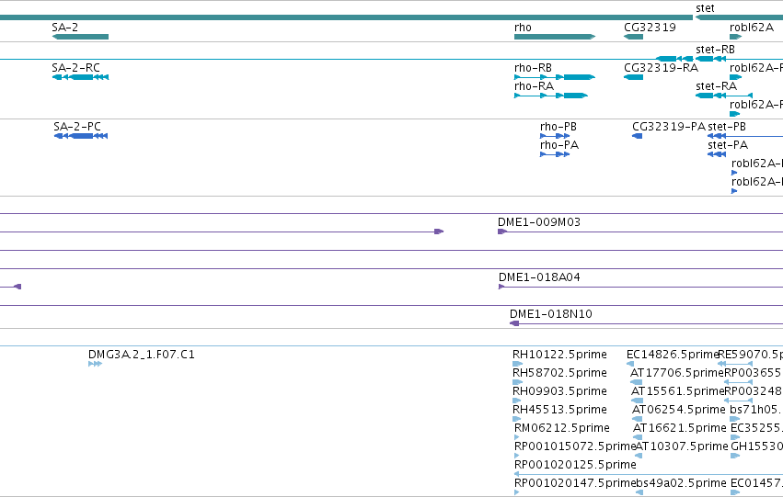This screenshot has height=497, width=783.
Task: Click the DME1-018A04 clone label
Action: point(539,277)
